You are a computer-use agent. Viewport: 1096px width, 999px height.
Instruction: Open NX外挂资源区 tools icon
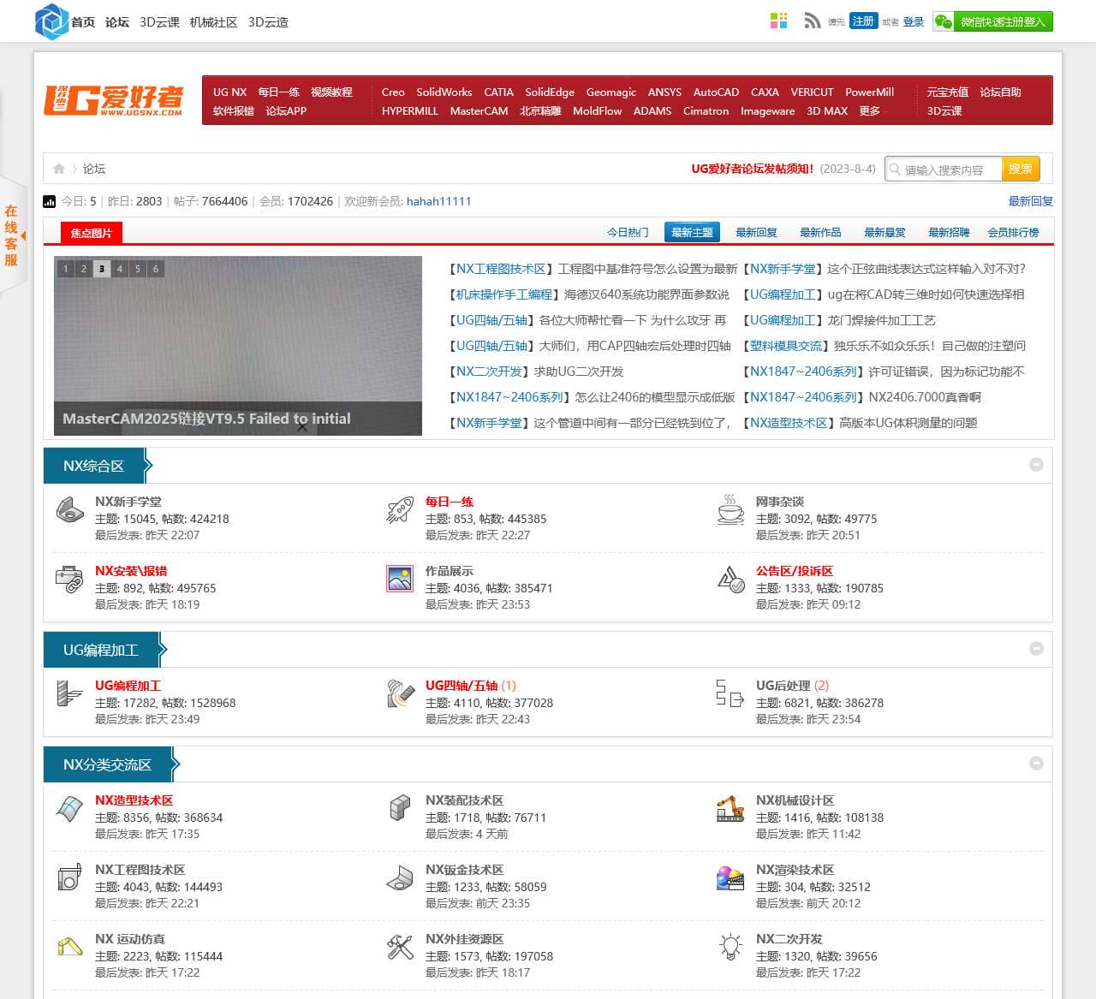click(400, 948)
